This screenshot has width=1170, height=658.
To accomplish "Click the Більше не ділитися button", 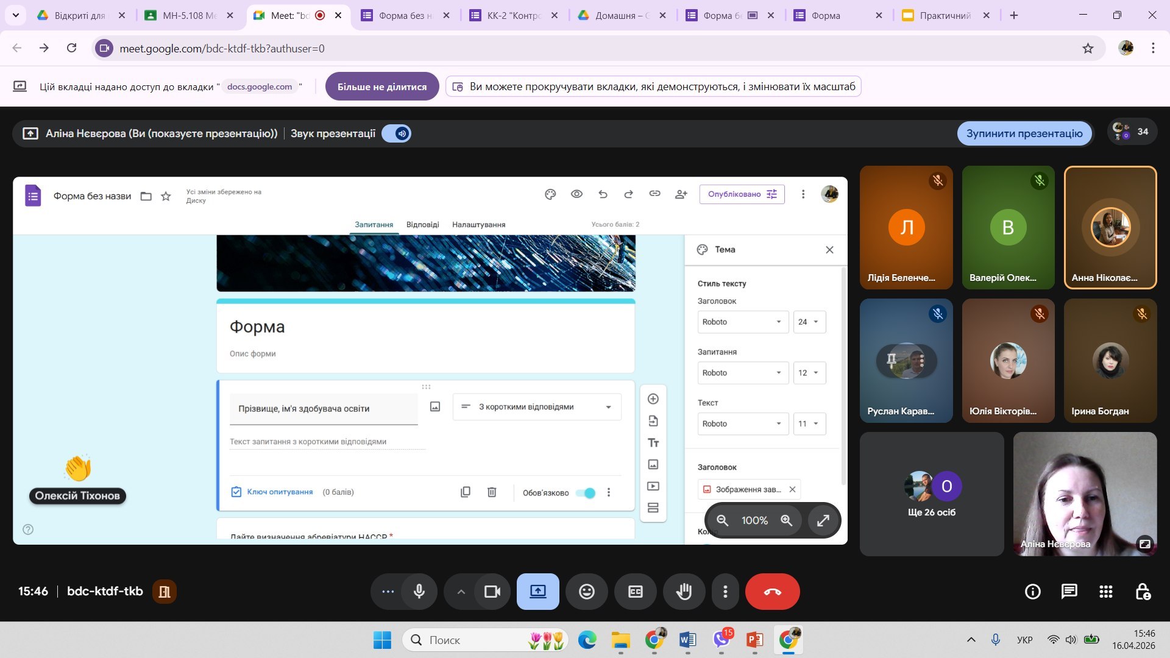I will pyautogui.click(x=382, y=87).
